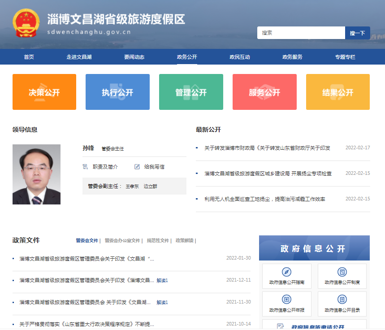
Task: Open 政府信息公开目录 icon
Action: 342,300
